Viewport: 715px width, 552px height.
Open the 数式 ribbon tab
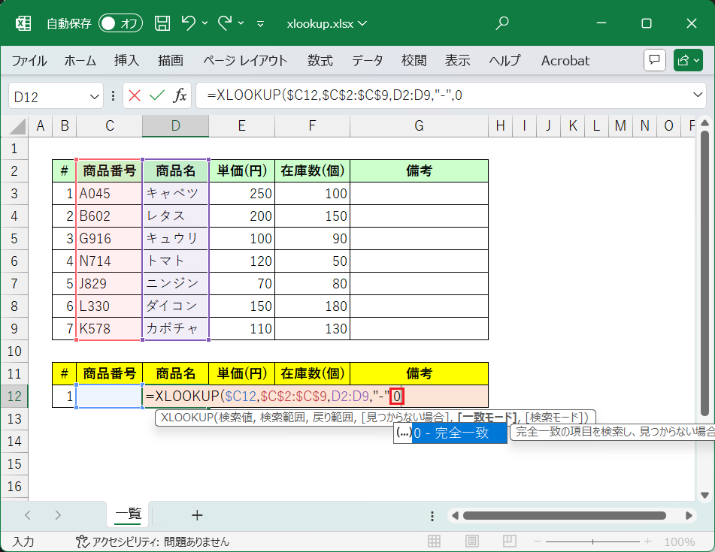coord(320,61)
